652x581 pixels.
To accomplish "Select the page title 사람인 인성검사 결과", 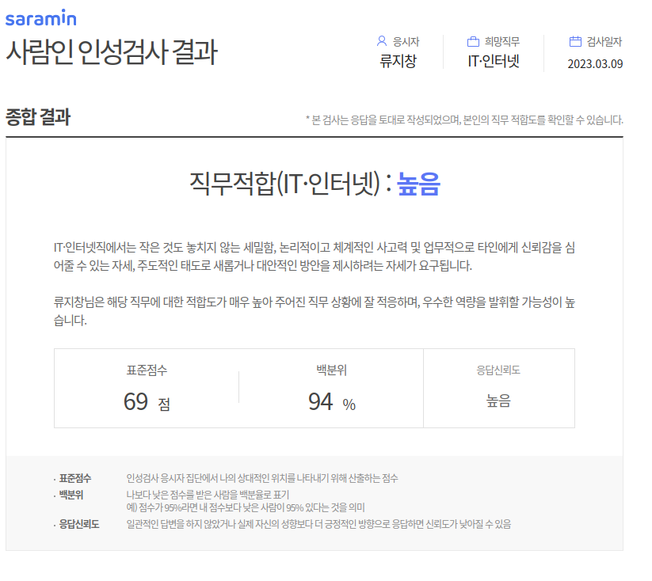I will (x=112, y=52).
